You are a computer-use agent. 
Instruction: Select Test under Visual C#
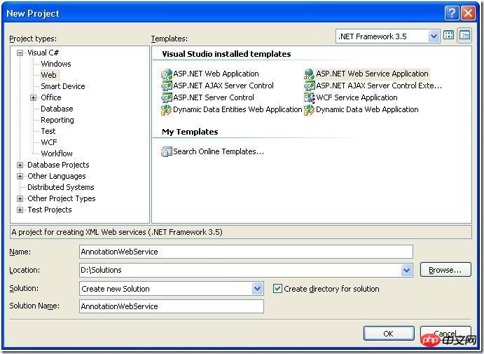pyautogui.click(x=48, y=131)
